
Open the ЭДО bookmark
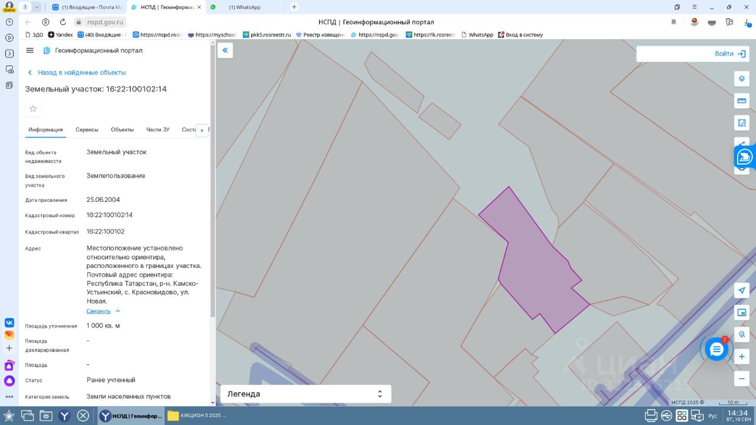pyautogui.click(x=34, y=35)
